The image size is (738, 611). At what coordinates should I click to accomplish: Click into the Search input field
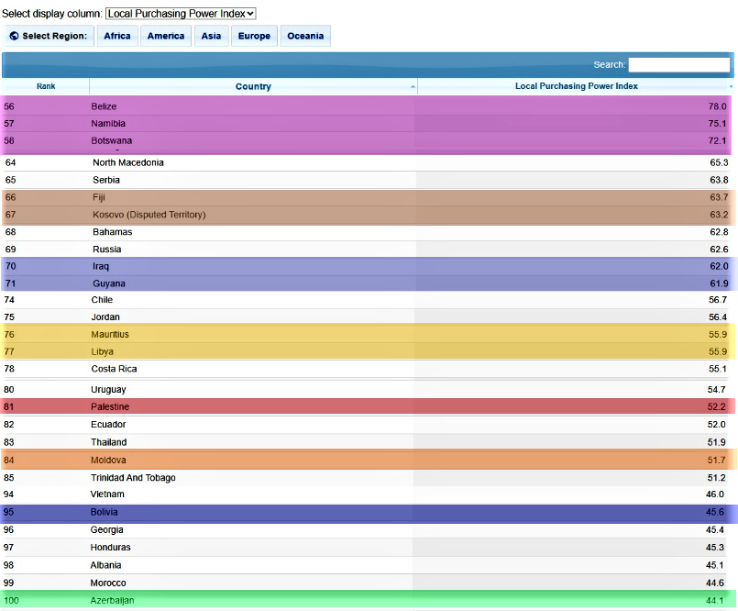coord(678,64)
